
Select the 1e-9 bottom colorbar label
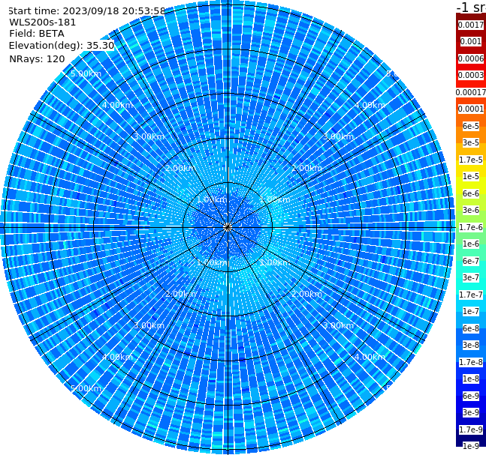point(471,446)
